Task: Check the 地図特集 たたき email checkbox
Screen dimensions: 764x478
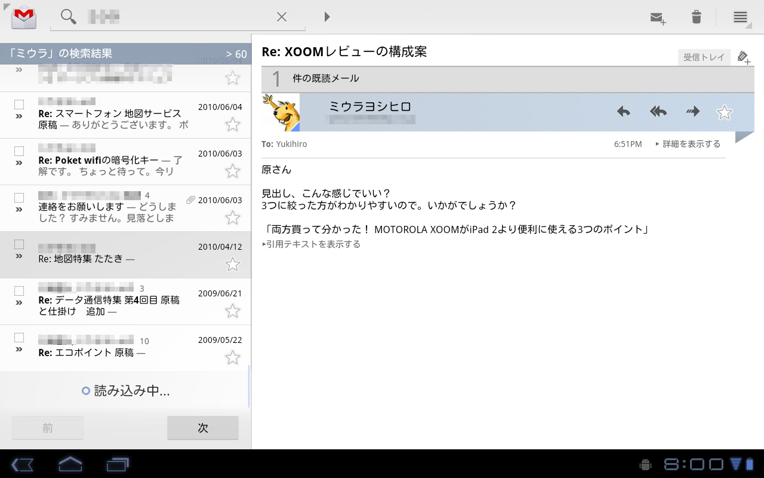Action: [x=19, y=244]
